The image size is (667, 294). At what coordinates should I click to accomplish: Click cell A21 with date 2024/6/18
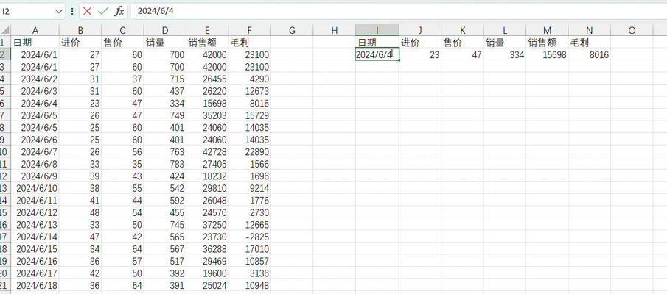tap(35, 285)
